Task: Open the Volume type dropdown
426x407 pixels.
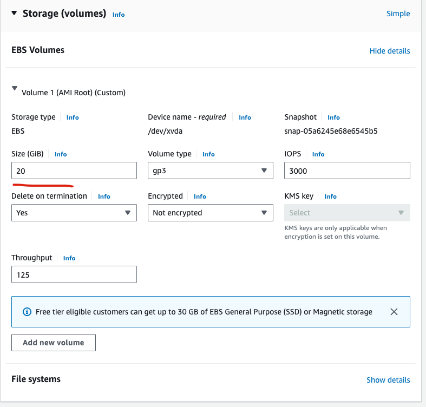Action: pyautogui.click(x=210, y=171)
